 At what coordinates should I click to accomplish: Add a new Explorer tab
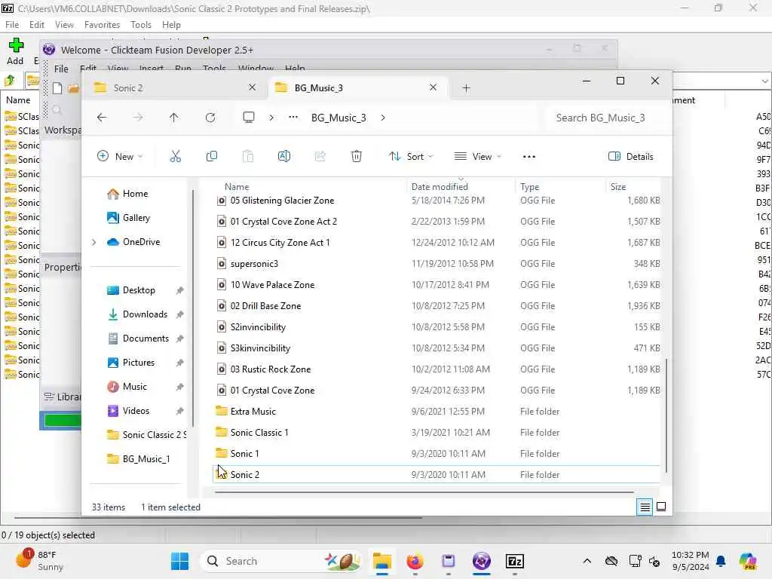[466, 88]
